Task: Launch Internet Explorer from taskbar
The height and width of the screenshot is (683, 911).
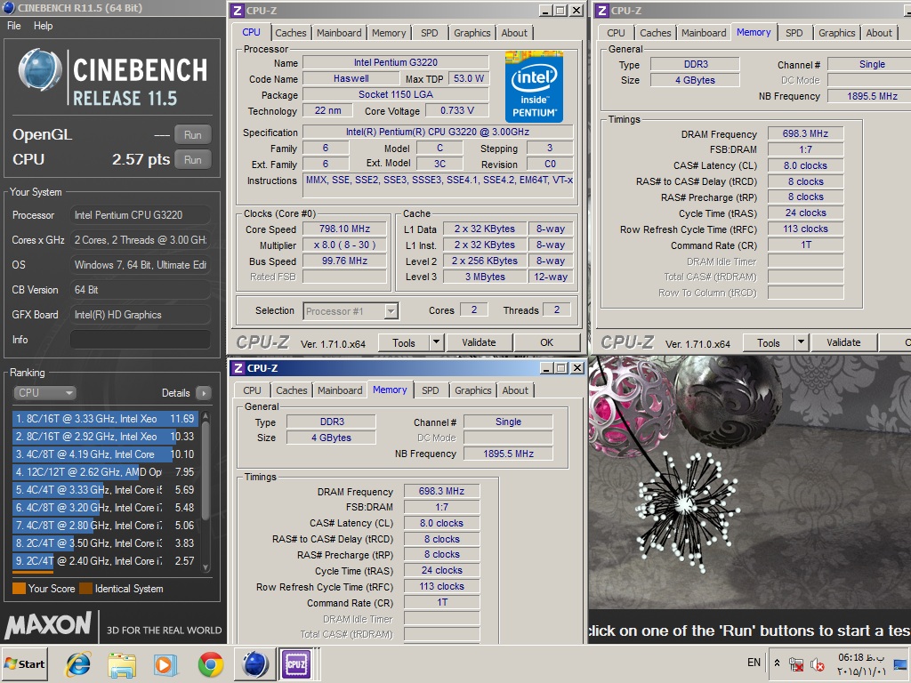Action: click(x=78, y=663)
